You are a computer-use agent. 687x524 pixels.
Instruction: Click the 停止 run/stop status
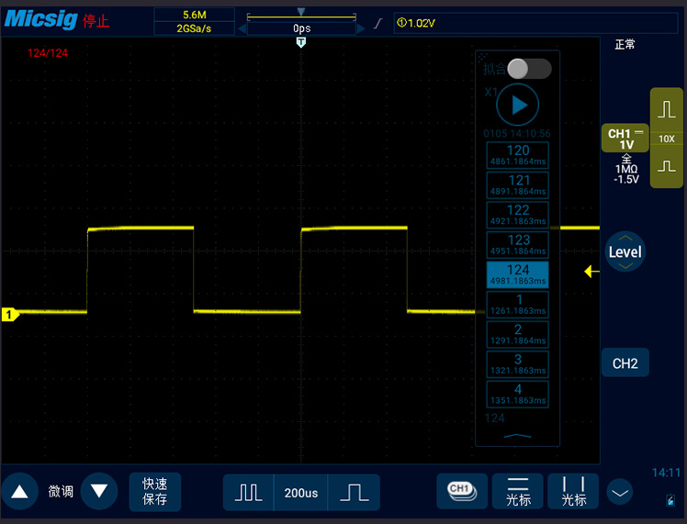tap(96, 21)
